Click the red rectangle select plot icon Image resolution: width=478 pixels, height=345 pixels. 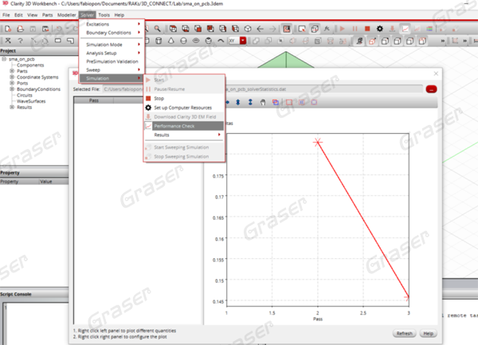(289, 103)
